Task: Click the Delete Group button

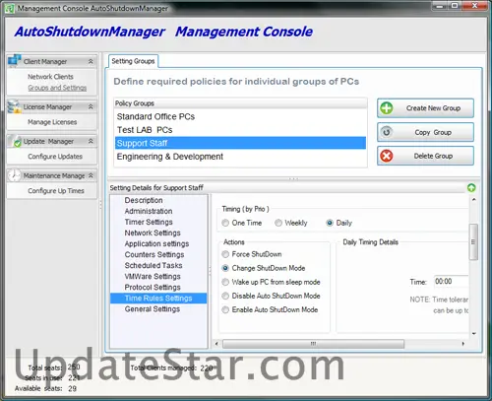Action: 425,156
